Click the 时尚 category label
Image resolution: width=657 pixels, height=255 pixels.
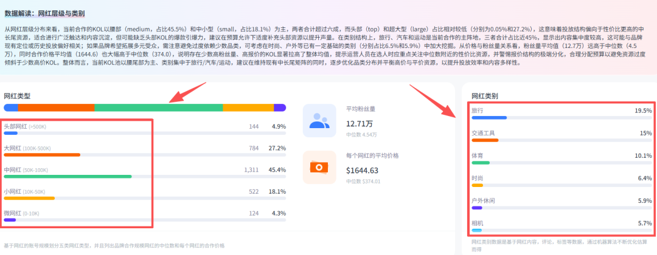coord(478,178)
